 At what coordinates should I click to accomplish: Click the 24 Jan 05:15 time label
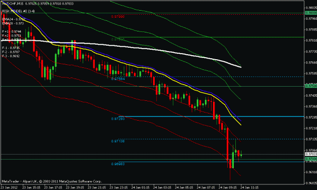184,187
